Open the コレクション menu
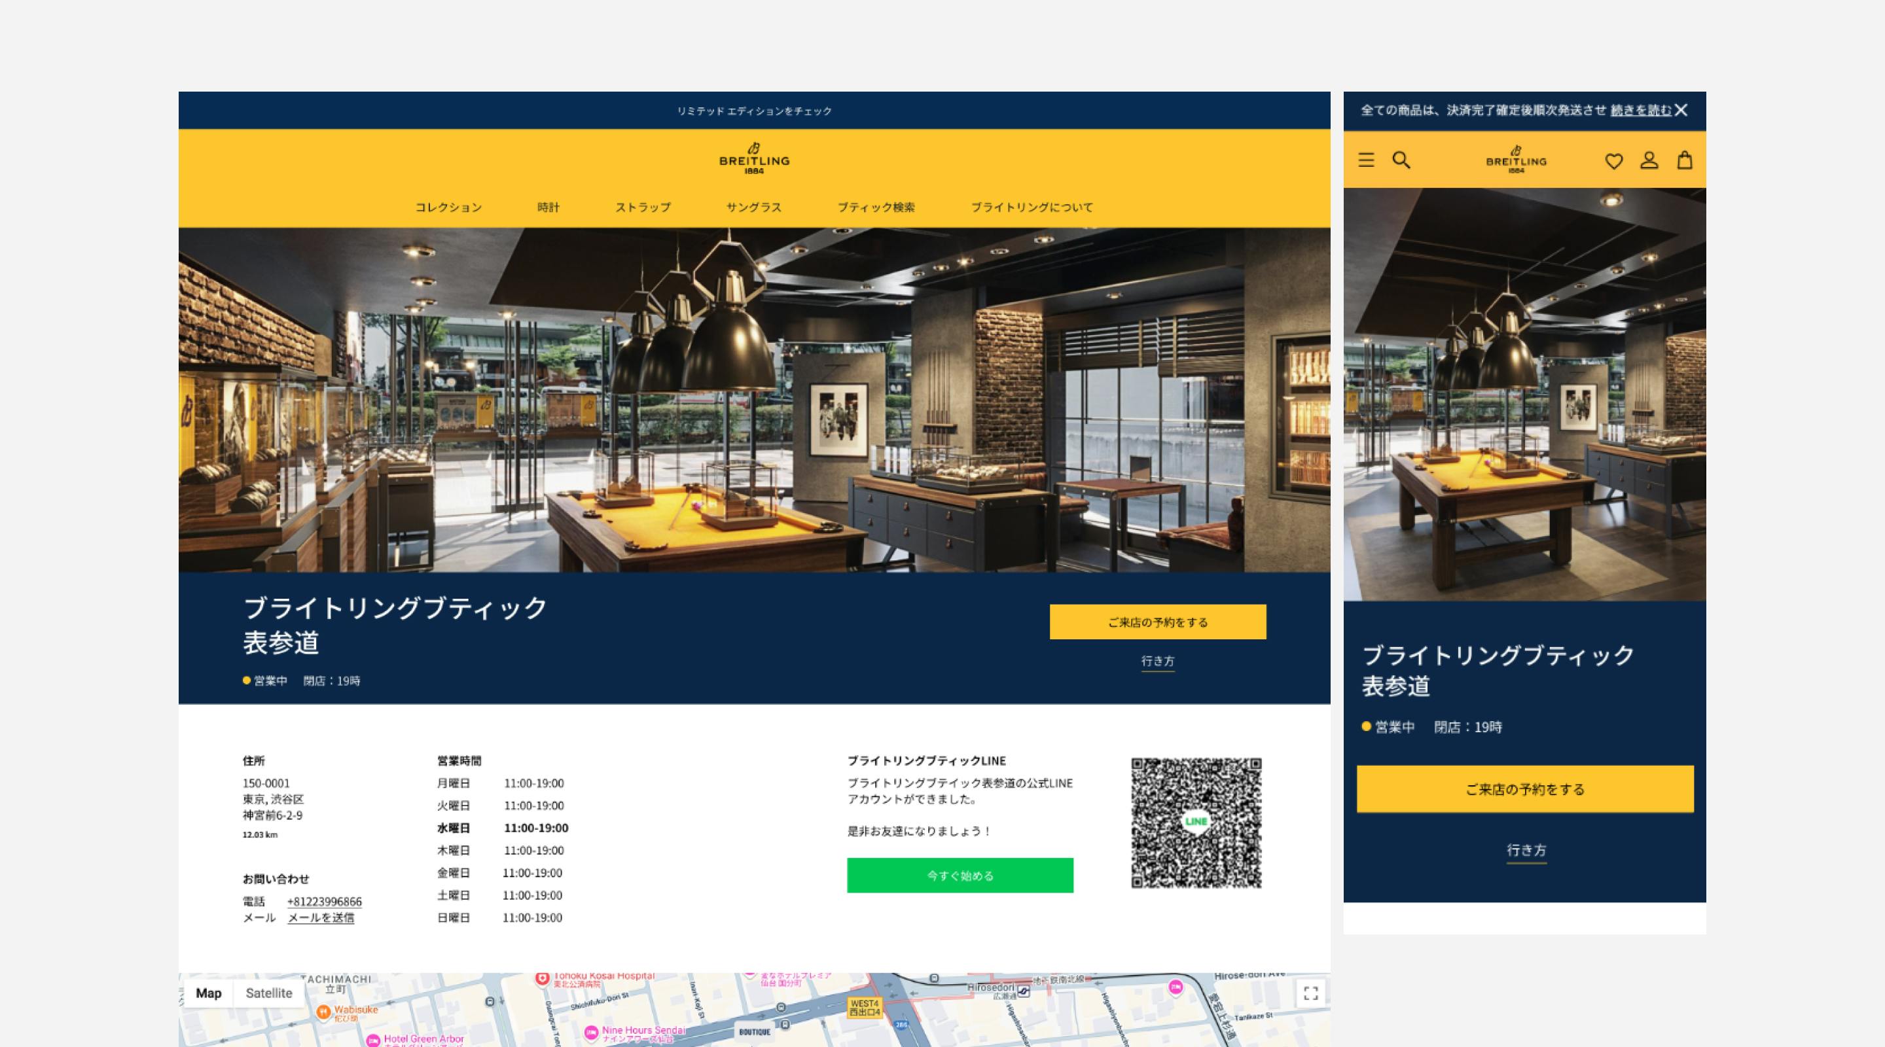This screenshot has height=1047, width=1885. [448, 208]
